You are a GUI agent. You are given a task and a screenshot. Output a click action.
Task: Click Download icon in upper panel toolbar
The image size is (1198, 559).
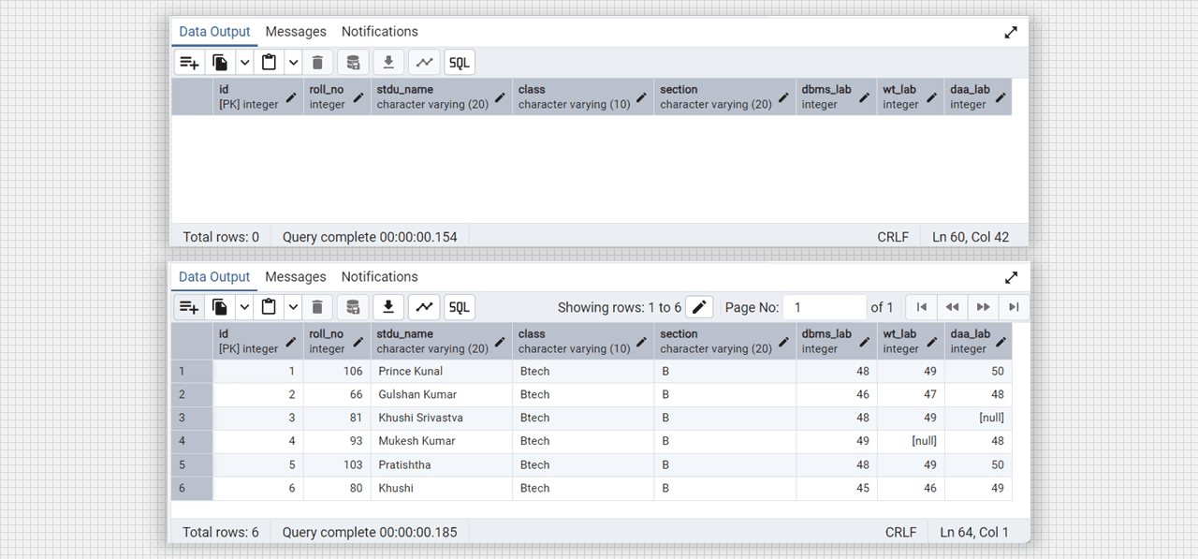[388, 63]
